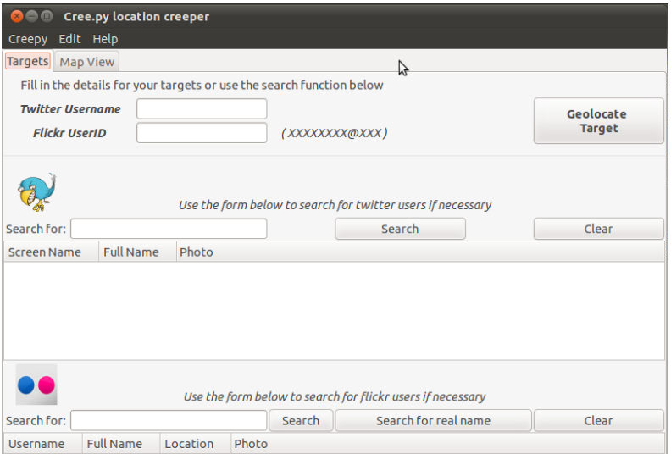
Task: Click the Flickr users Search button
Action: coord(301,420)
